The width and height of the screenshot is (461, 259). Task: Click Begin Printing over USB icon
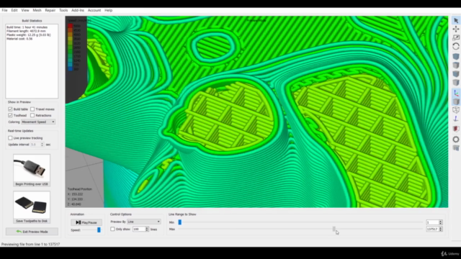click(x=32, y=168)
